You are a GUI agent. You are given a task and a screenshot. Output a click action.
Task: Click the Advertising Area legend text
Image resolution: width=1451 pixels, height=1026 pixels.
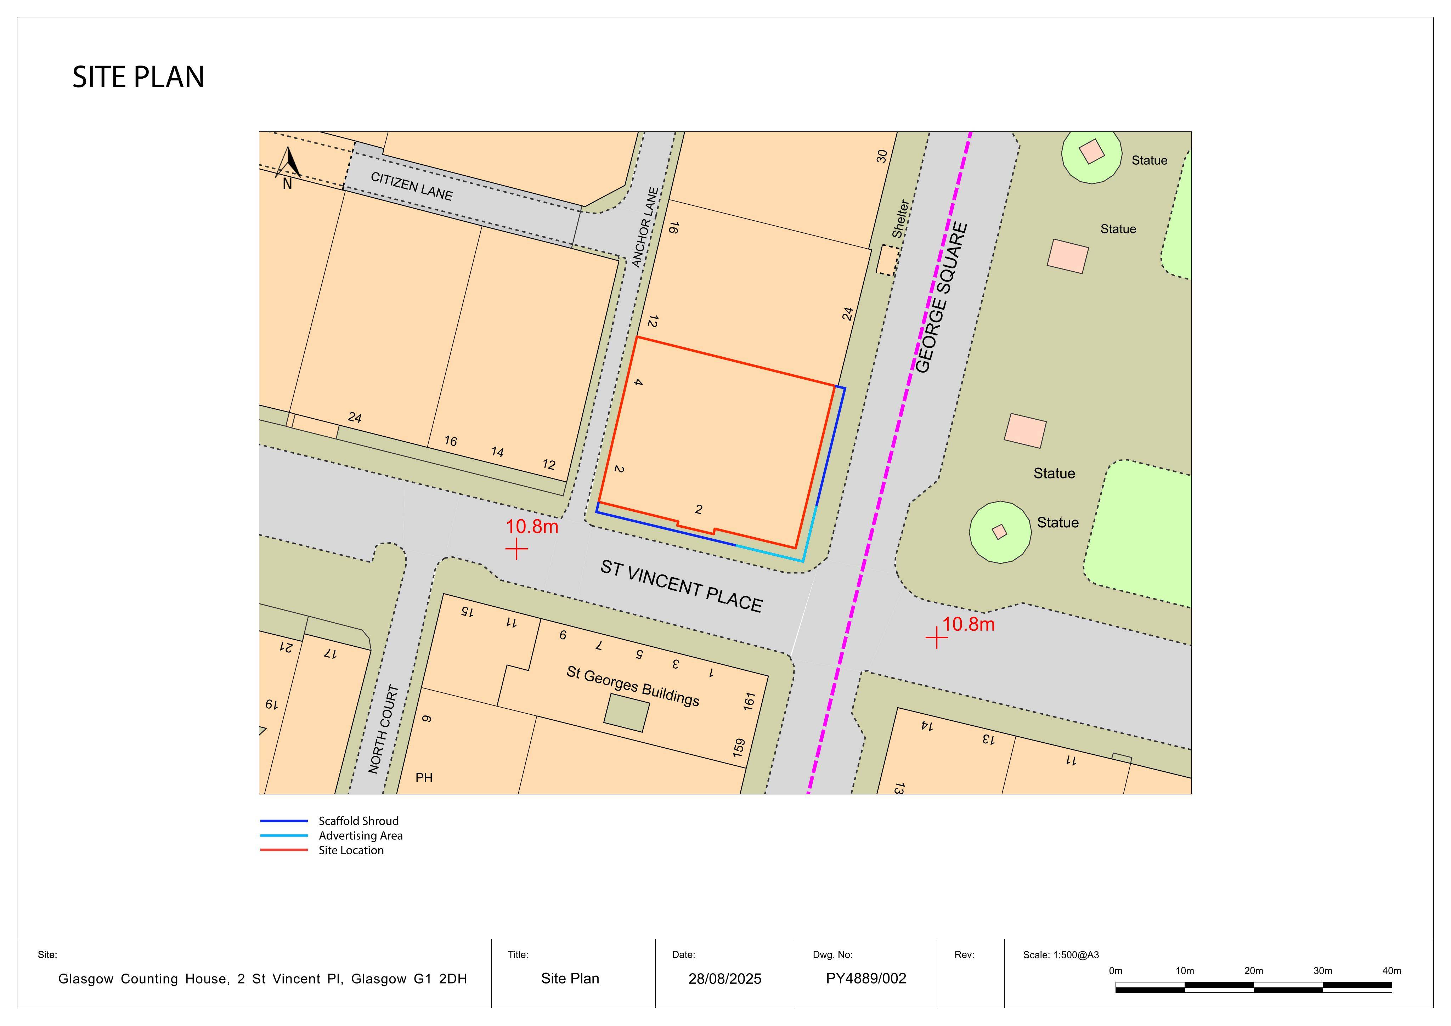point(360,836)
